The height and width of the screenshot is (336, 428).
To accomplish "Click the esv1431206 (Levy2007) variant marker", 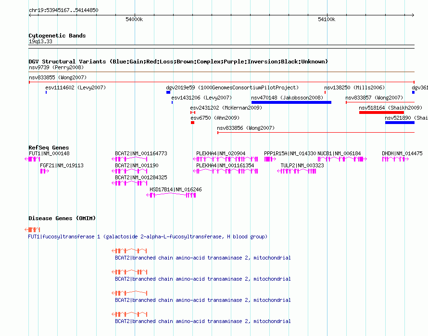I will [172, 102].
